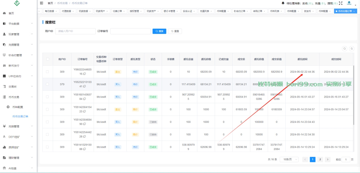Expand 新币发行 chevron in sidebar
Screen dimensions: 360x173
point(32,66)
